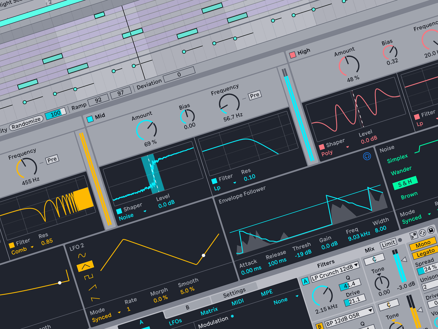Click the Drive value field 21.1
438x329 pixels.
tap(354, 300)
